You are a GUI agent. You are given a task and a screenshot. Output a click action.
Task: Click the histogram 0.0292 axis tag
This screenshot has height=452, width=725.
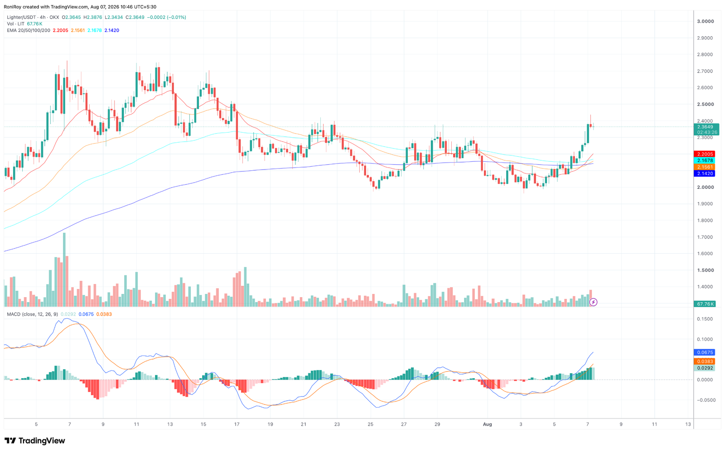[x=704, y=368]
